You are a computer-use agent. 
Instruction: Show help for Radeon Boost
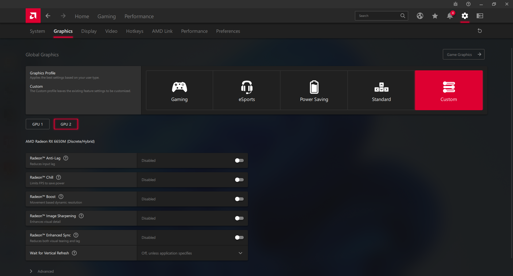(61, 197)
